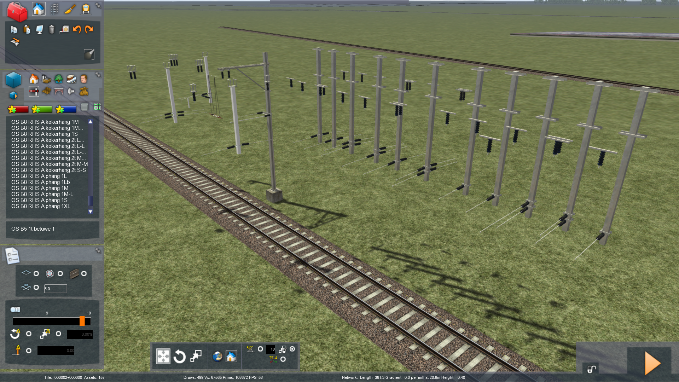Toggle the 30° angle snap radio
The width and height of the screenshot is (679, 382).
coord(260,349)
